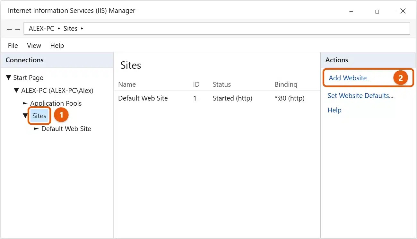Click the *:80 (http) binding cell
Image resolution: width=417 pixels, height=239 pixels.
(290, 98)
